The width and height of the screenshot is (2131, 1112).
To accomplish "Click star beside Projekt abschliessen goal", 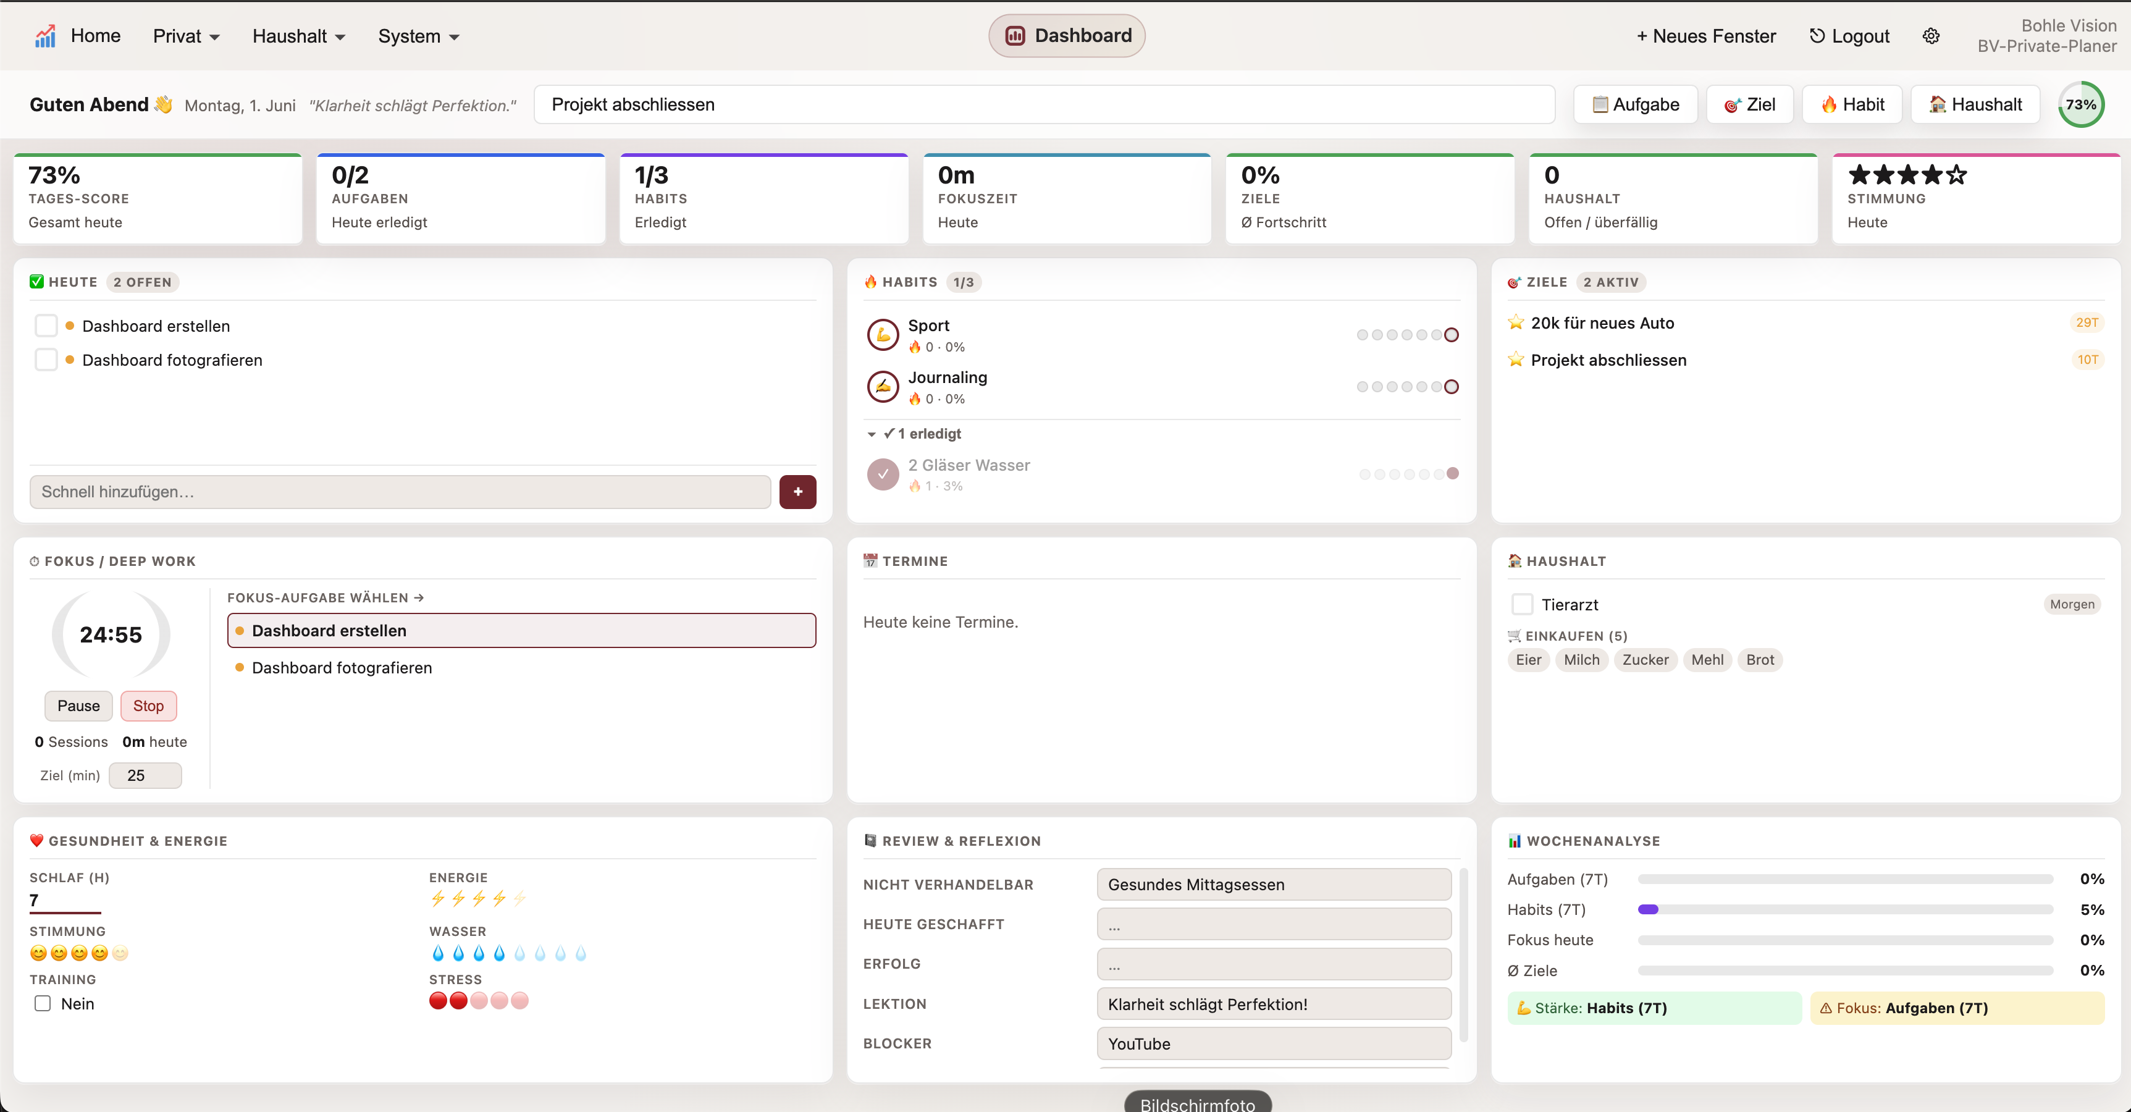I will tap(1516, 359).
